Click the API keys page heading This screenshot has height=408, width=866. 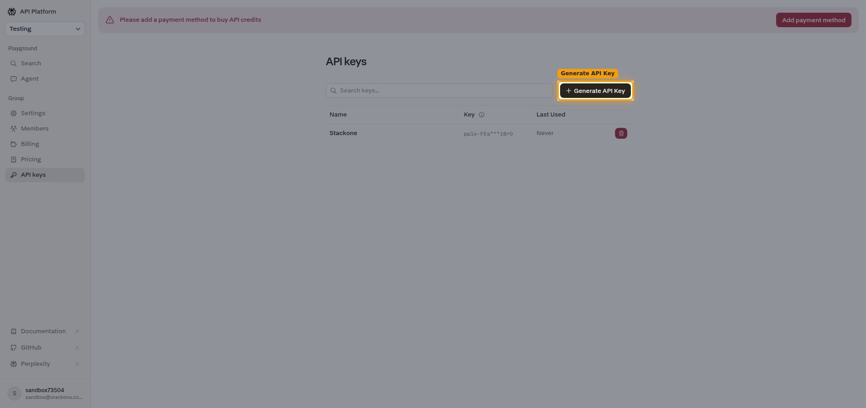[346, 62]
